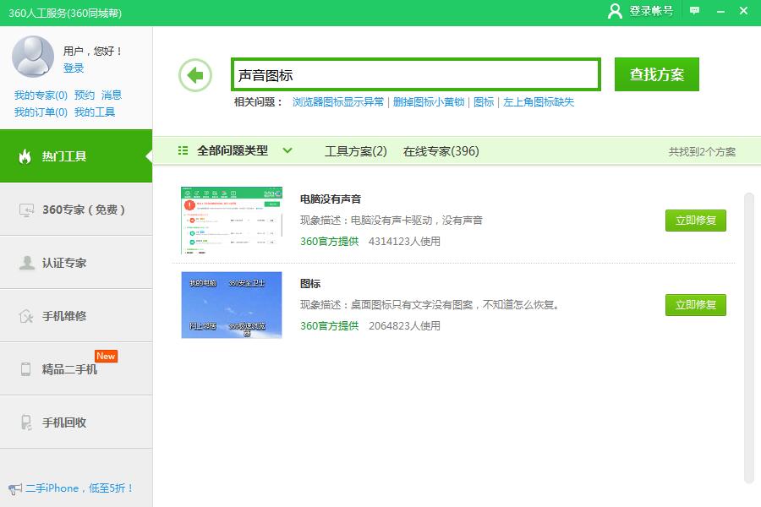
Task: Open the feedback message icon in title bar
Action: [x=694, y=11]
